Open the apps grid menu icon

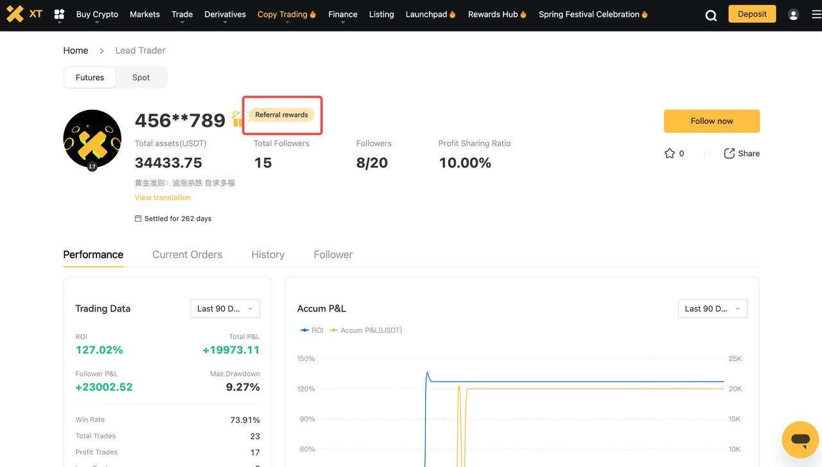pyautogui.click(x=59, y=14)
